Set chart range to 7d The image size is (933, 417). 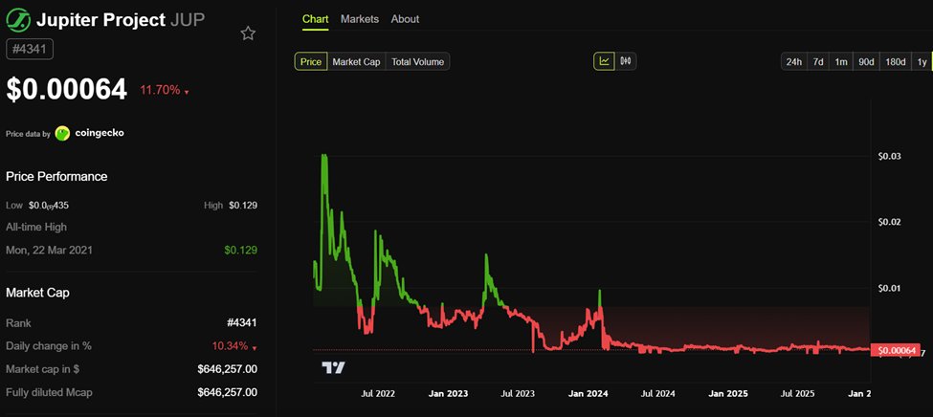point(818,62)
